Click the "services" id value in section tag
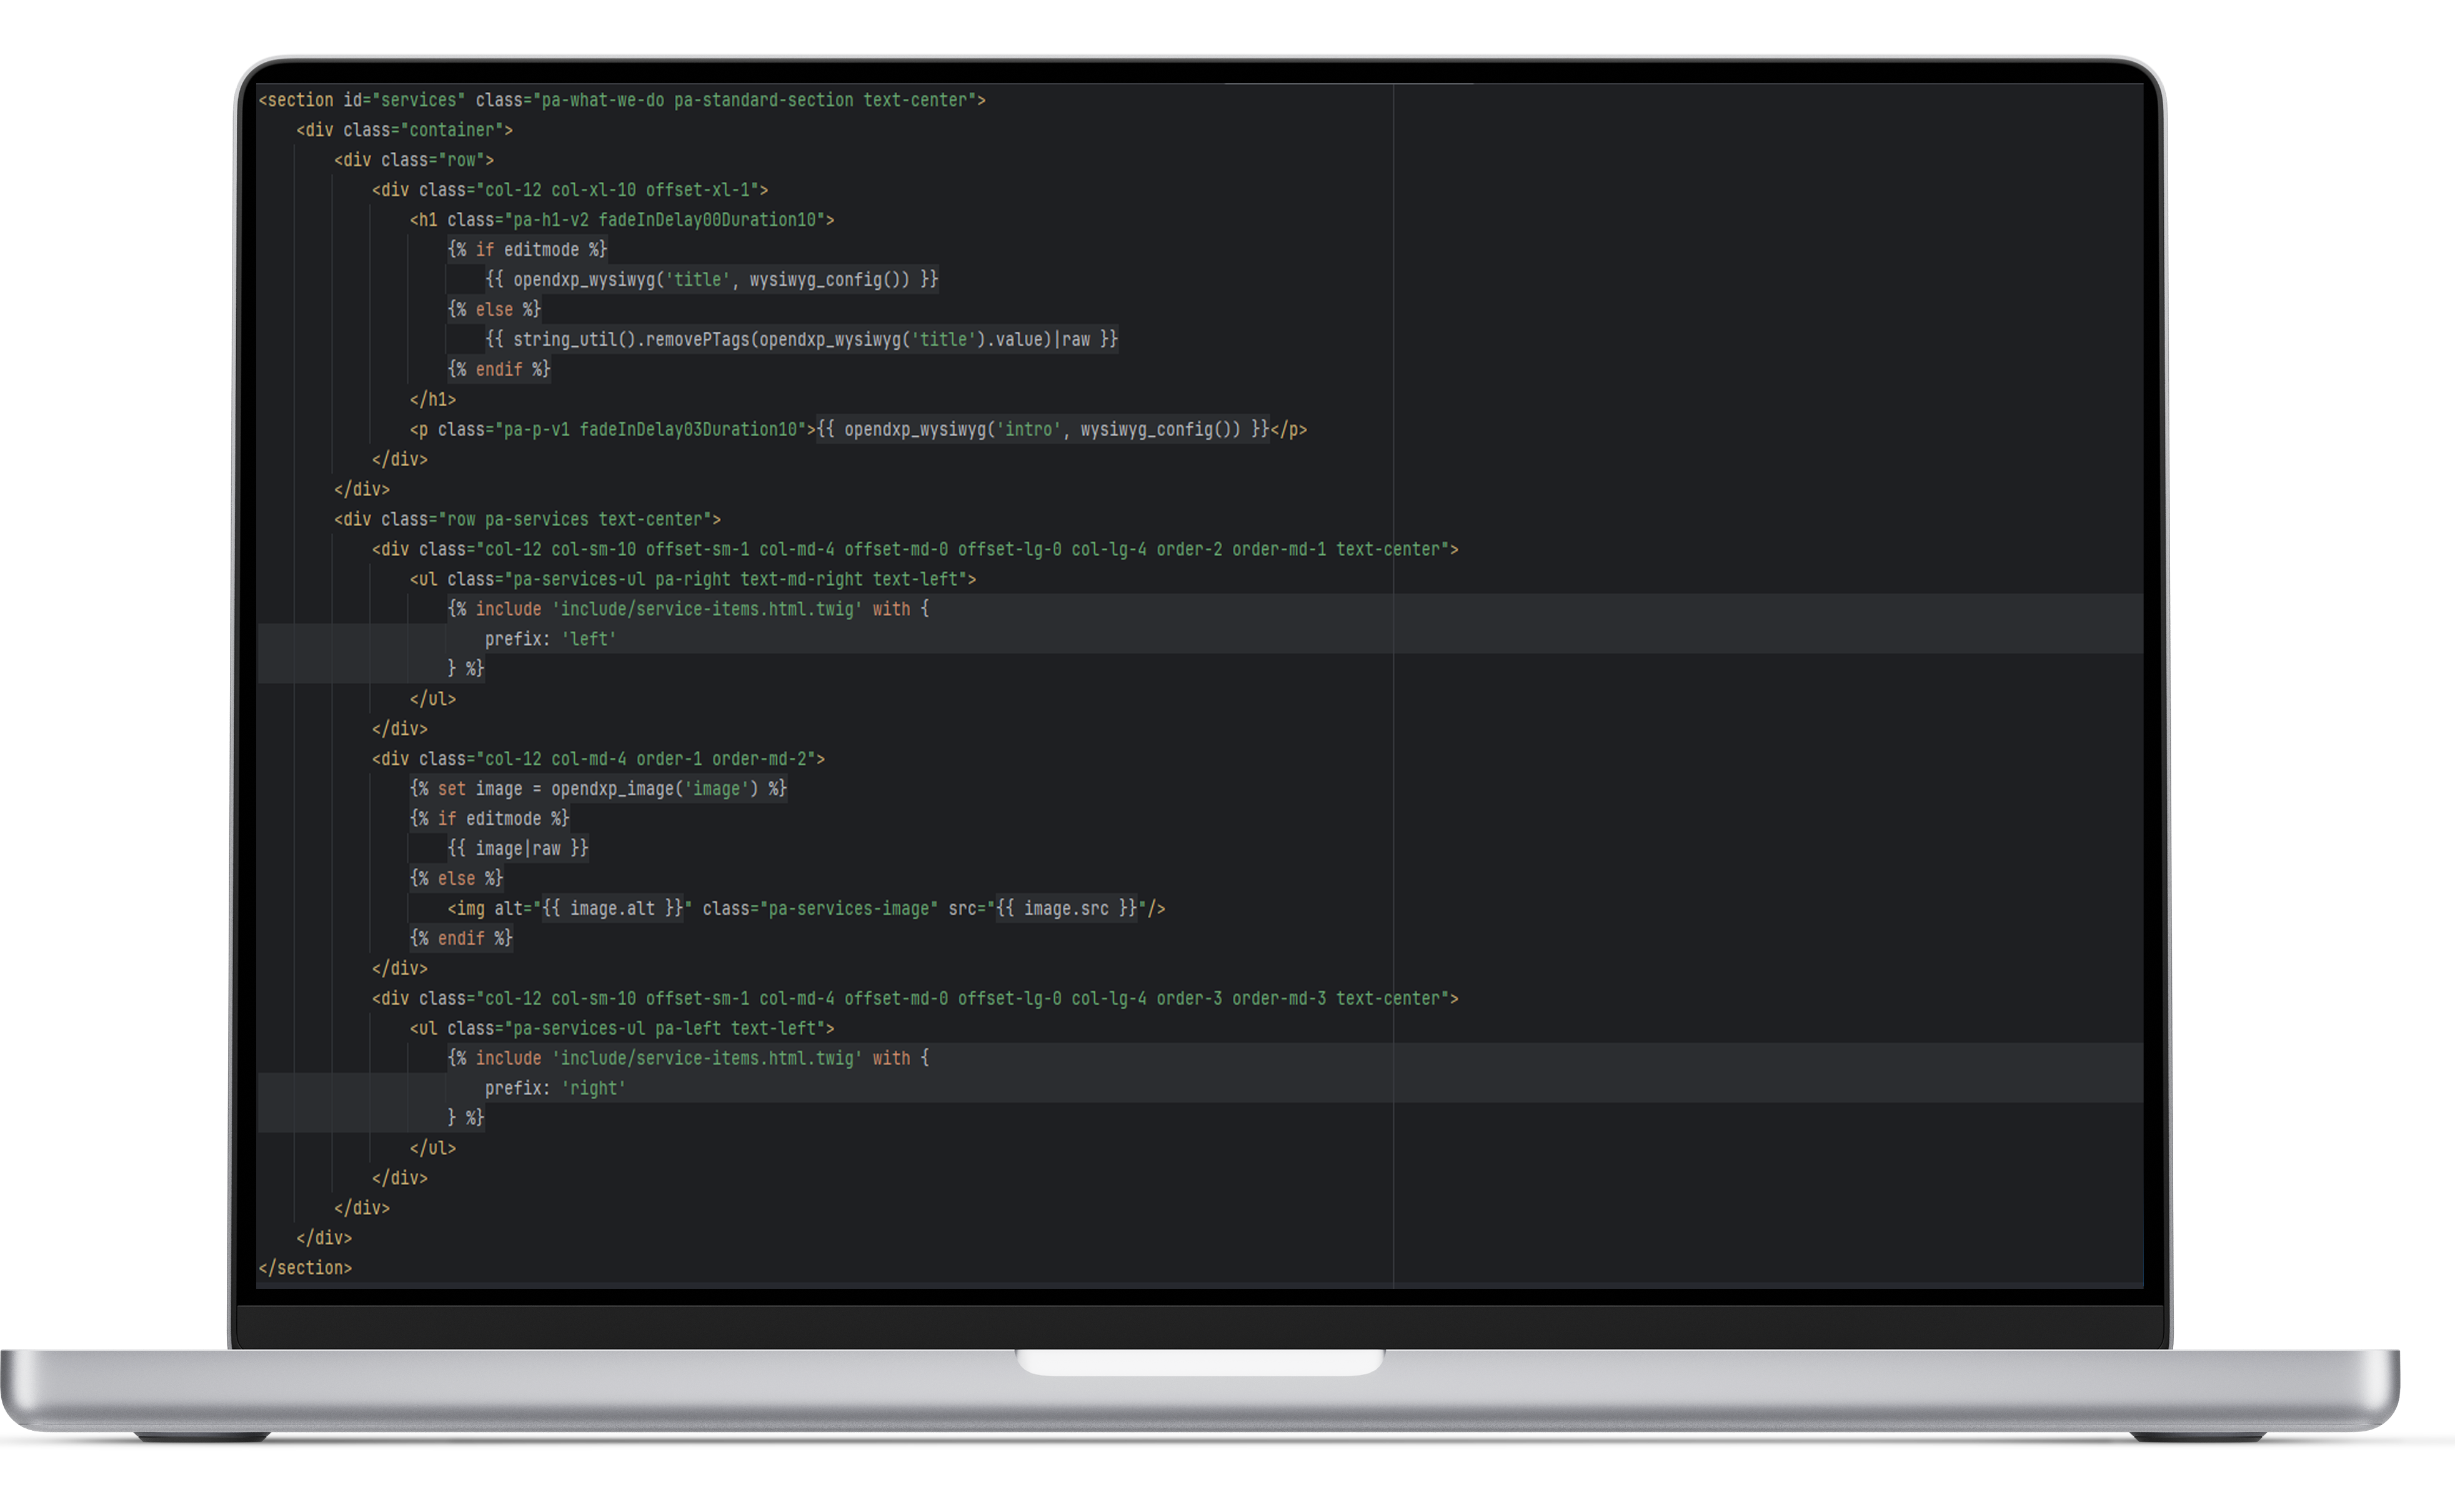This screenshot has width=2455, height=1512. (418, 100)
